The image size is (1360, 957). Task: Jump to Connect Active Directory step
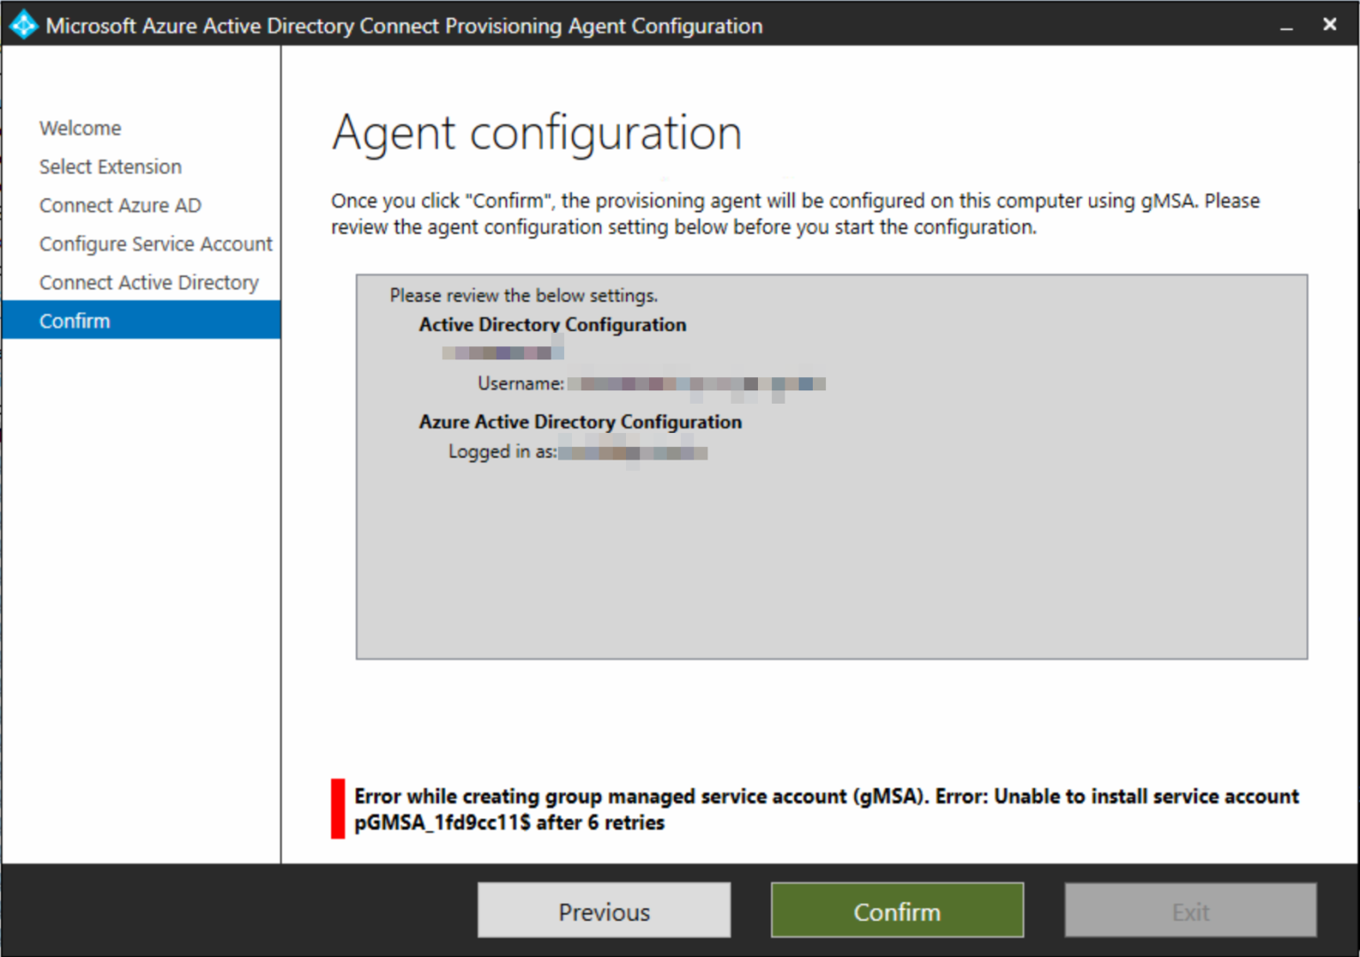coord(149,282)
